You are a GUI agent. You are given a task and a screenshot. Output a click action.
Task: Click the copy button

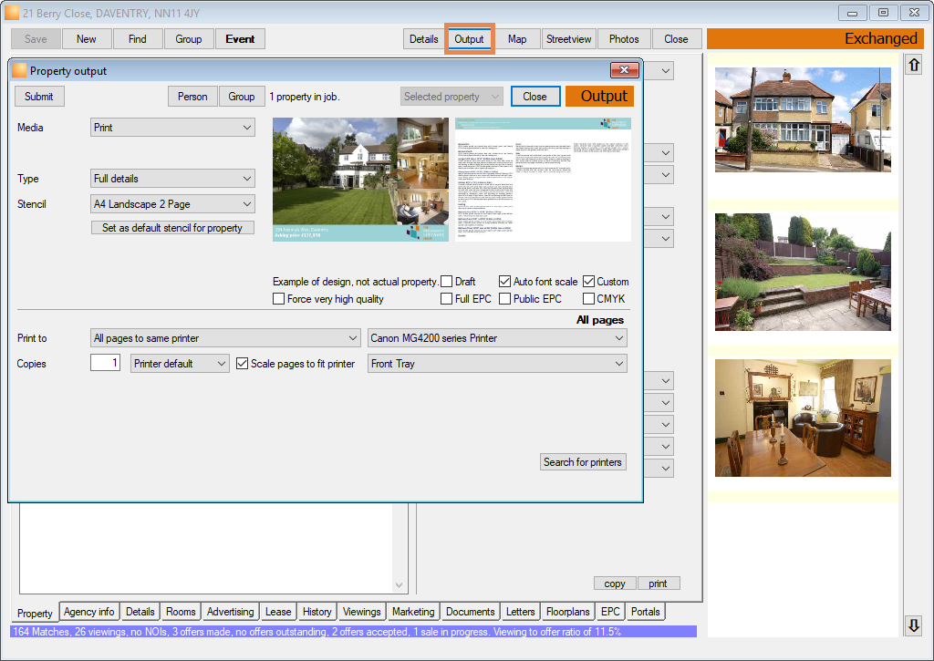pyautogui.click(x=615, y=584)
